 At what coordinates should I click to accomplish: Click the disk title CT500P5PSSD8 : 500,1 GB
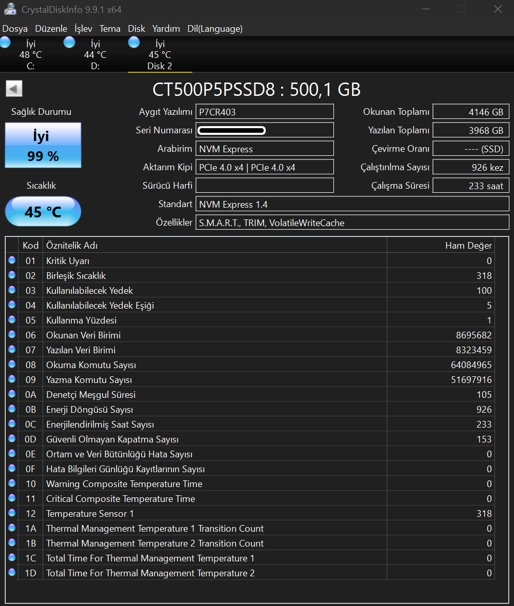[256, 89]
